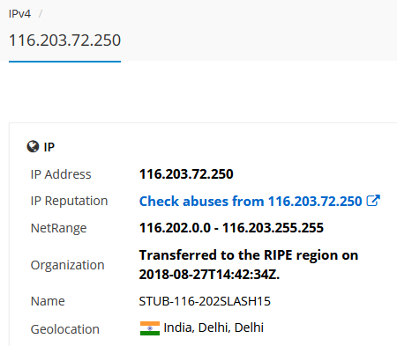This screenshot has width=397, height=346.
Task: Click the Organization value Transferred to the RIPE region
Action: 249,265
